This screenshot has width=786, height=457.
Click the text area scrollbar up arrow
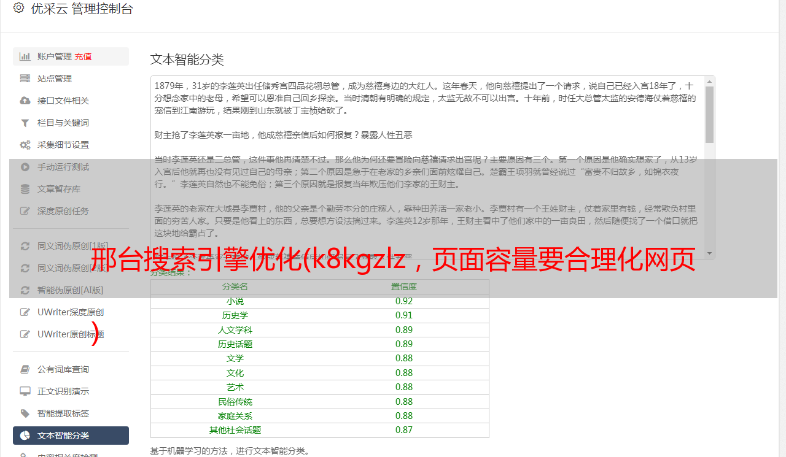click(709, 81)
